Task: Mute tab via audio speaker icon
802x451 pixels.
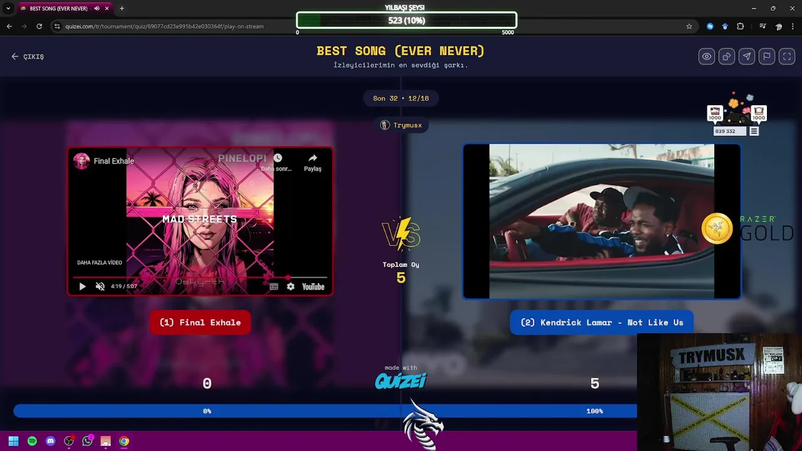Action: click(96, 9)
